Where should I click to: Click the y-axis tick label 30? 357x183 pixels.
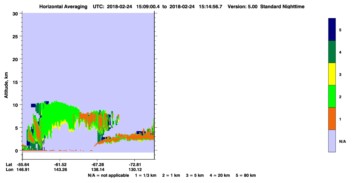point(16,13)
